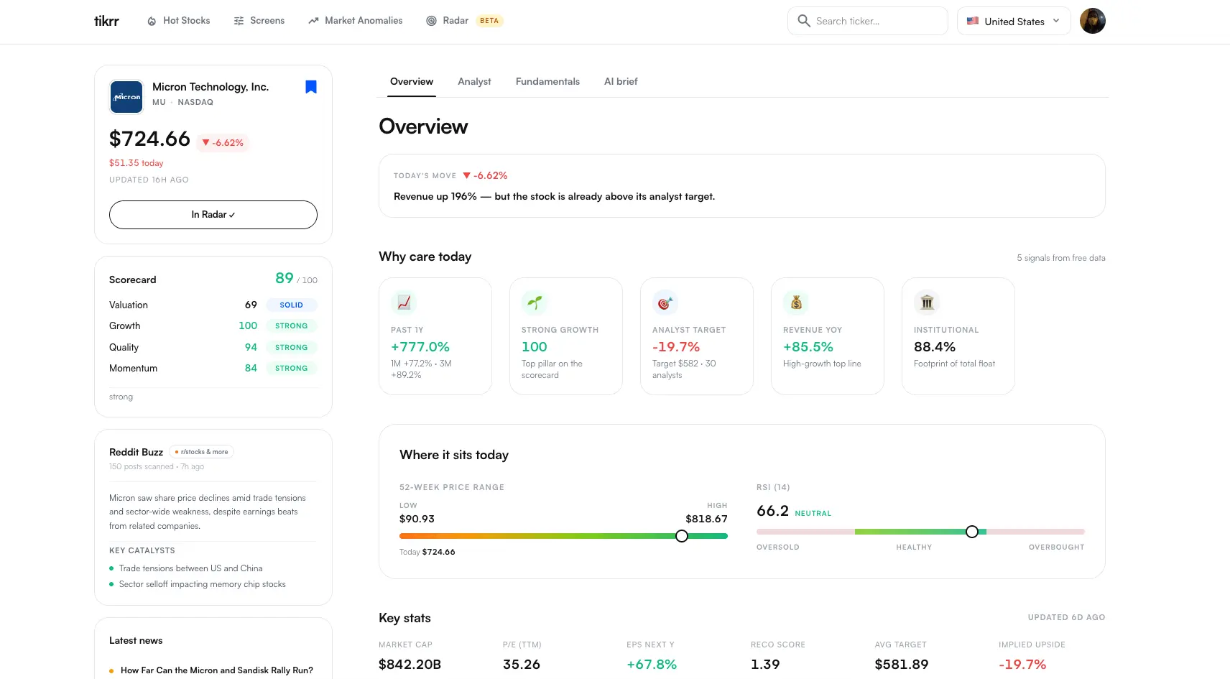
Task: Open the Strong Growth 100 card
Action: 566,336
